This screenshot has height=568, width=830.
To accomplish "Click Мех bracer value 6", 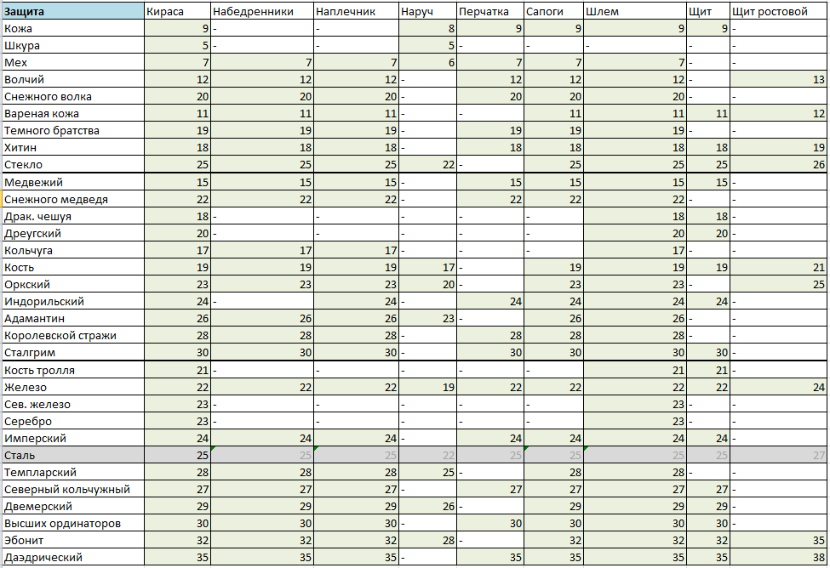I will (x=427, y=62).
